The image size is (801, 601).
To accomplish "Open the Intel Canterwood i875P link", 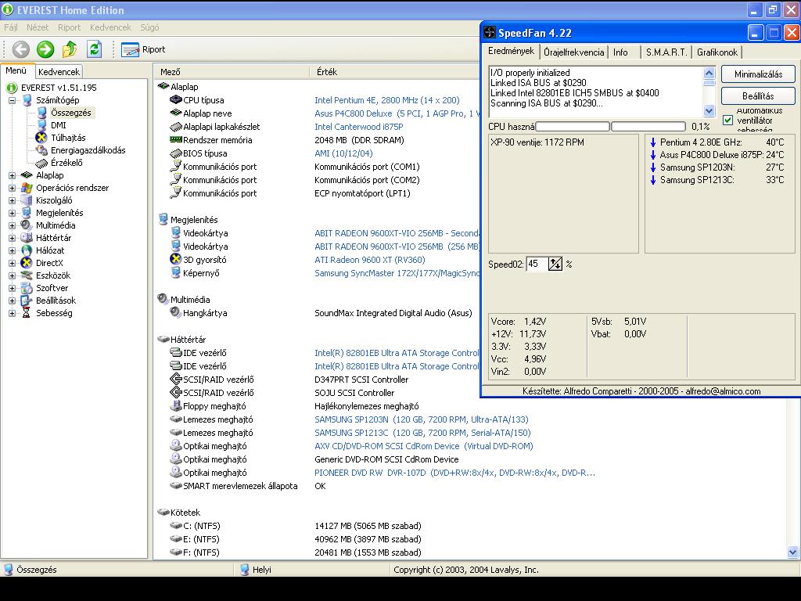I will 358,127.
